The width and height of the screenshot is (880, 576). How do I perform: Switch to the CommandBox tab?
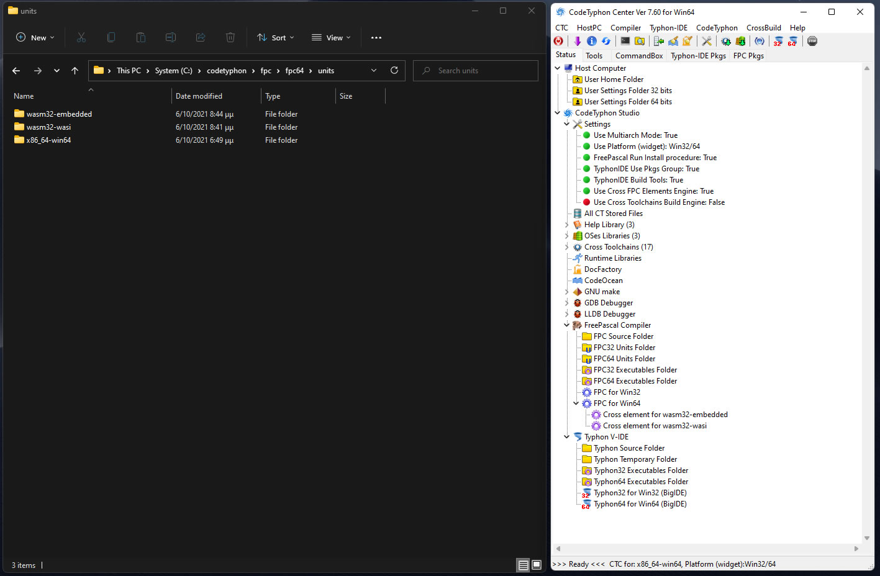pos(639,55)
